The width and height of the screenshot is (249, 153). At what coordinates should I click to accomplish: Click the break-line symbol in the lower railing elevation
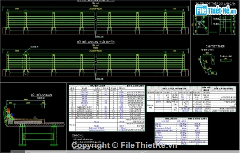(x=96, y=63)
